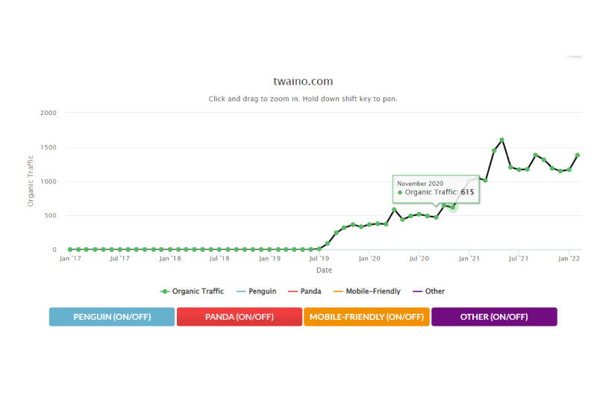The image size is (597, 396).
Task: Click the last data point after Jan '22
Action: click(x=578, y=155)
